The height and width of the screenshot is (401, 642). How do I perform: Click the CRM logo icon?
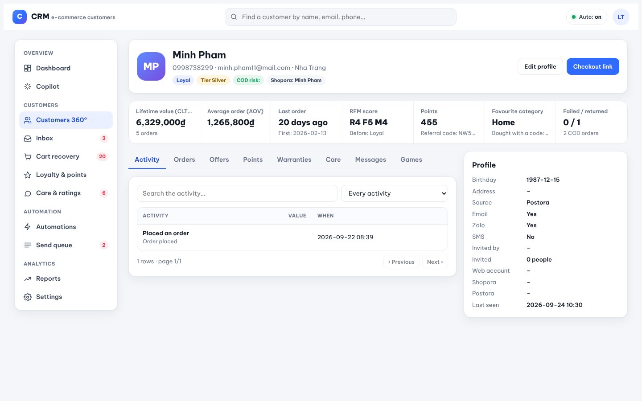(x=20, y=17)
